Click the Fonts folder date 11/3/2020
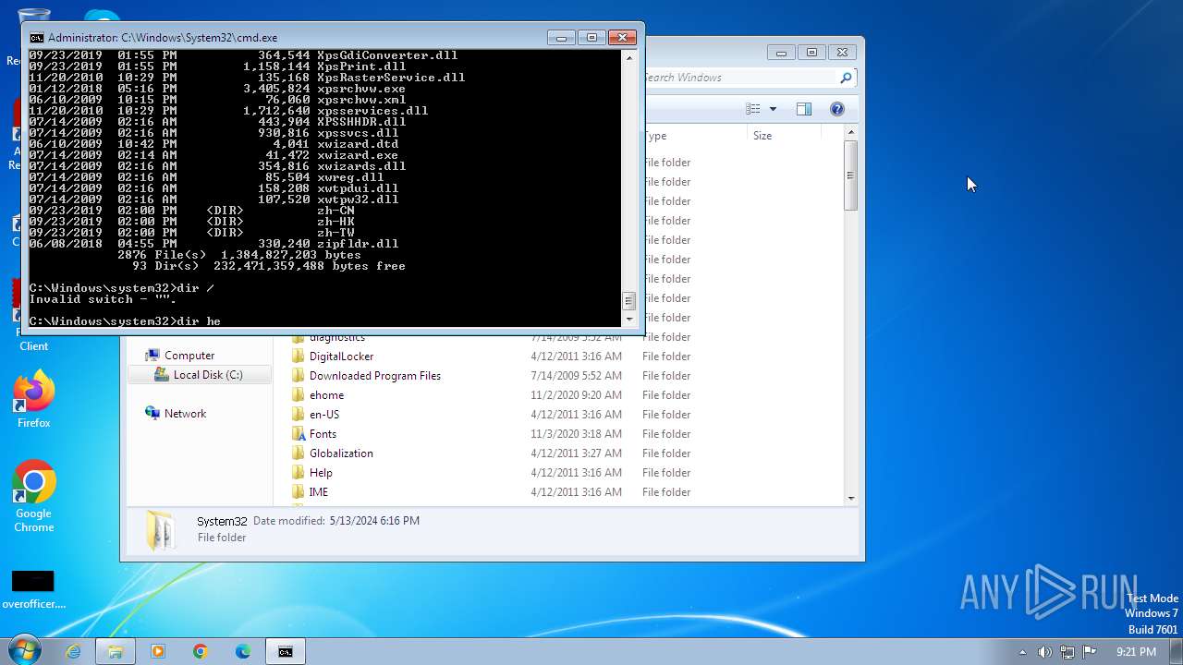Viewport: 1183px width, 665px height. (x=576, y=434)
